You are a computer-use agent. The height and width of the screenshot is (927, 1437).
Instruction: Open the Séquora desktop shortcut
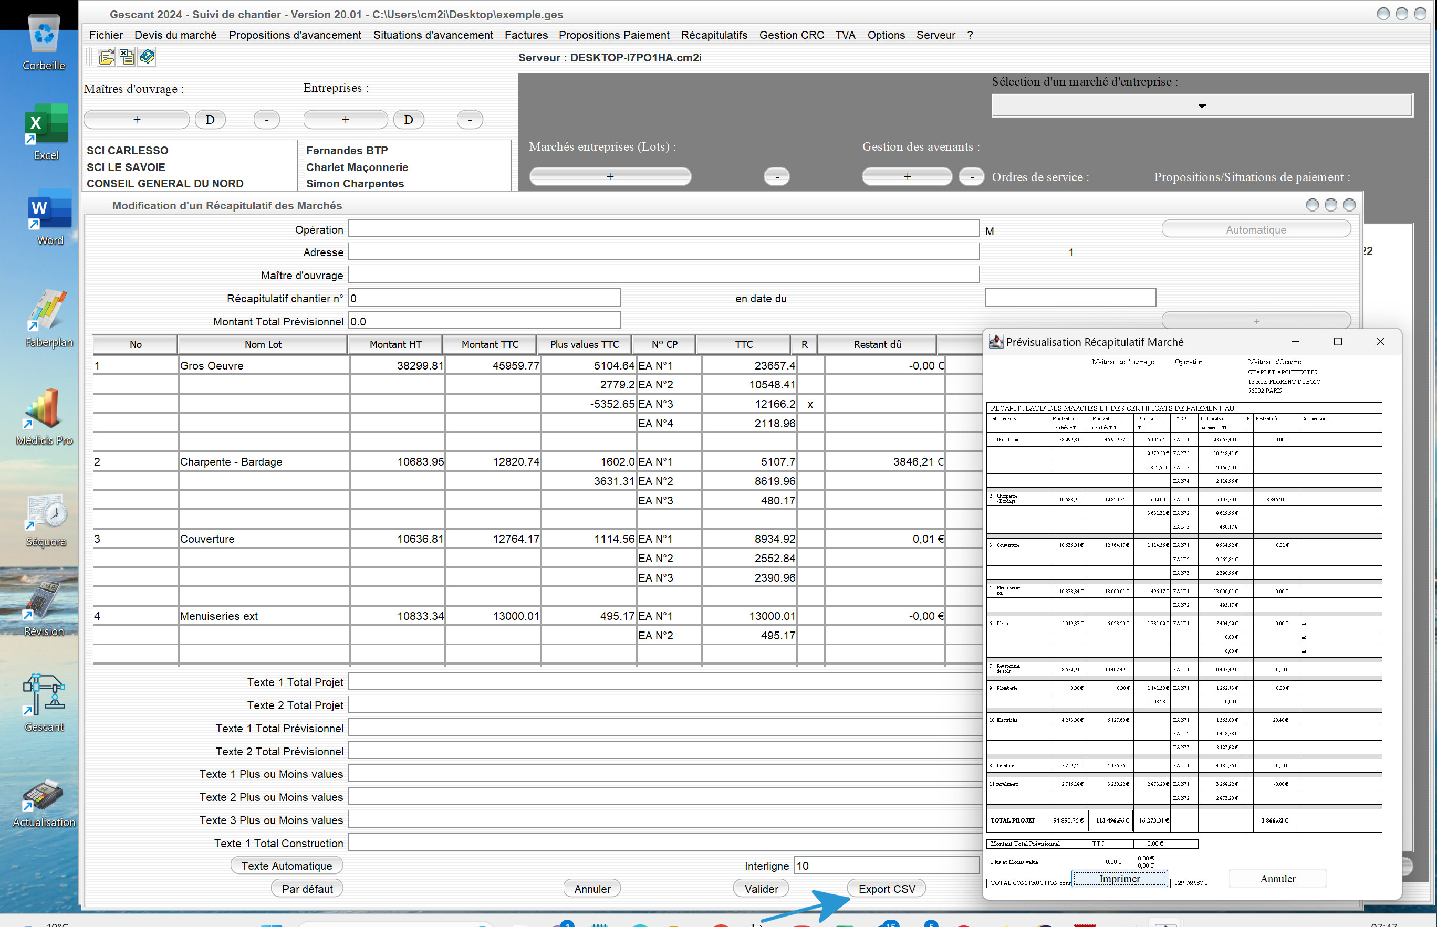click(46, 520)
